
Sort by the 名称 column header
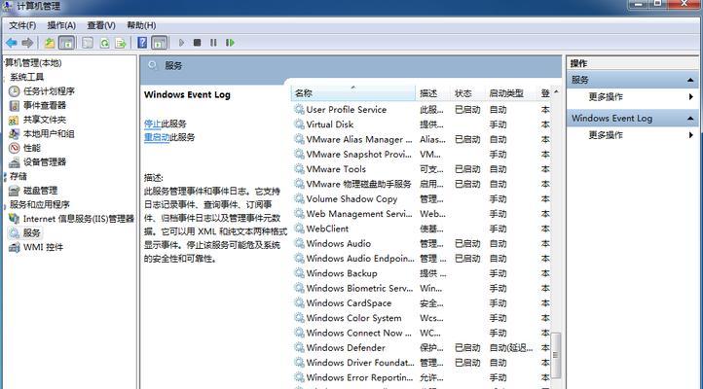(353, 93)
